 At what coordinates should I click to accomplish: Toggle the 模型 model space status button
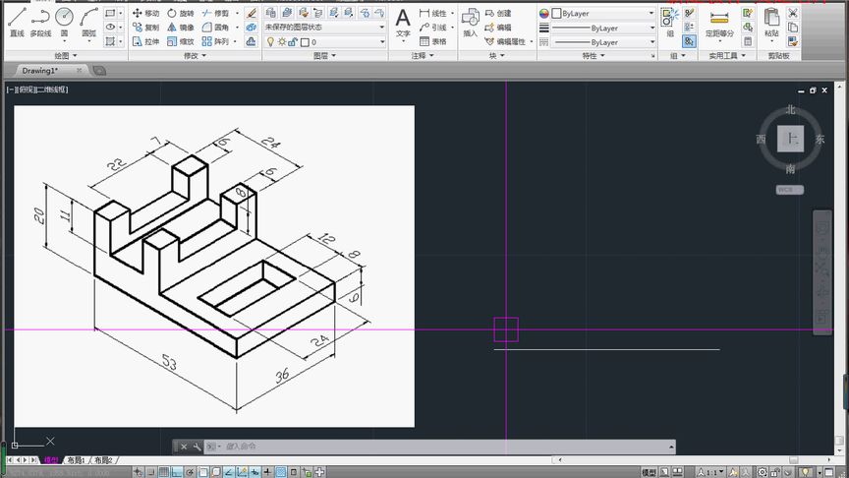(649, 472)
